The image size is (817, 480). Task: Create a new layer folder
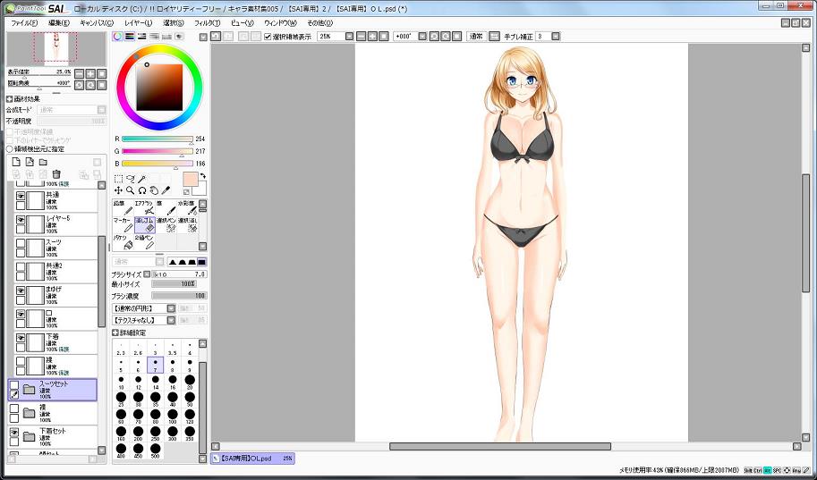(43, 162)
